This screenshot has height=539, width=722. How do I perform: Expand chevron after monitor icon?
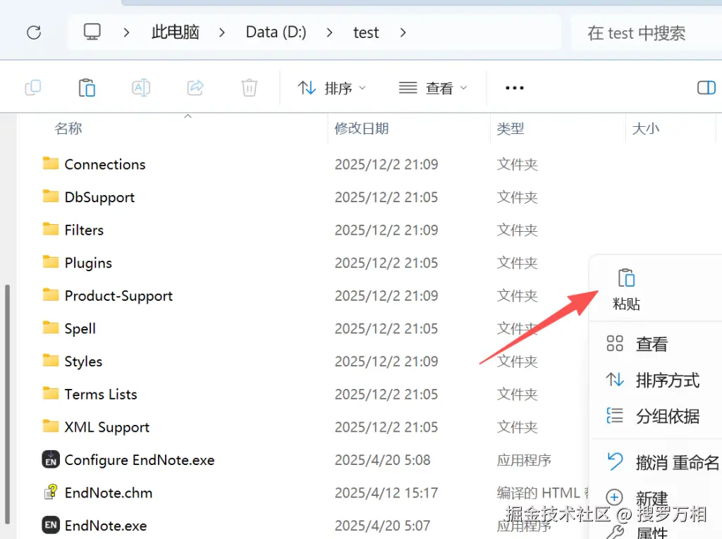point(127,32)
